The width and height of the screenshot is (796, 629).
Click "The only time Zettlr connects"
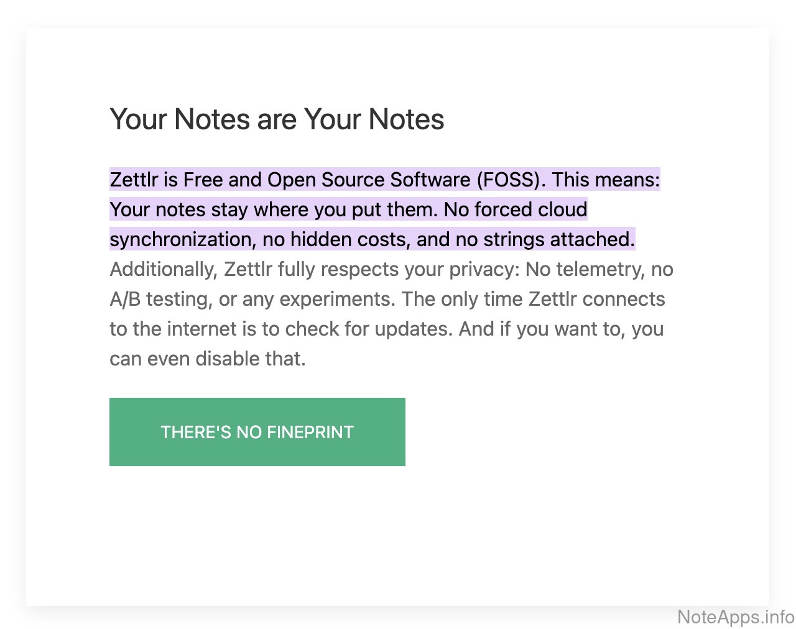[534, 299]
